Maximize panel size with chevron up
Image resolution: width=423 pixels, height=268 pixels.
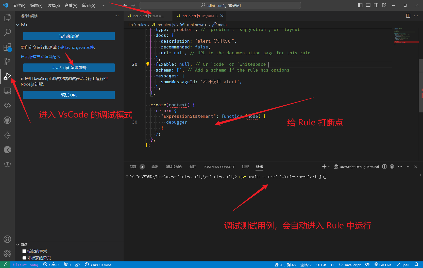tap(408, 166)
